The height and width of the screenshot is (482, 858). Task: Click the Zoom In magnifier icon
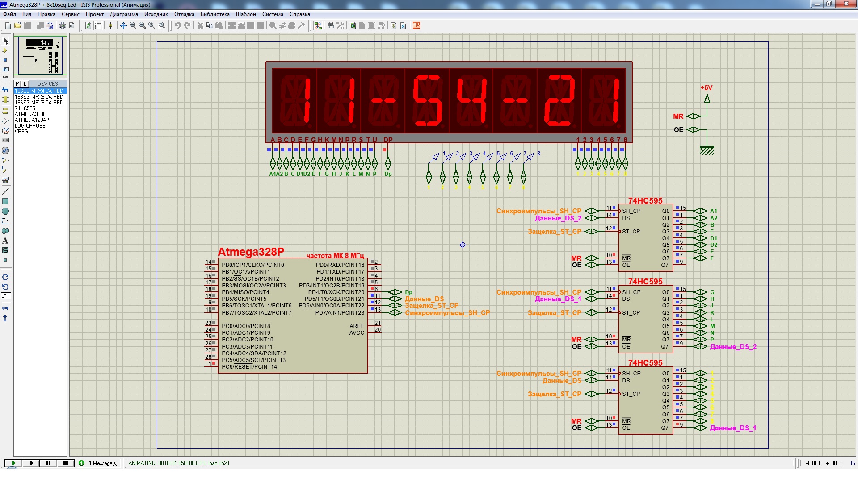(133, 25)
